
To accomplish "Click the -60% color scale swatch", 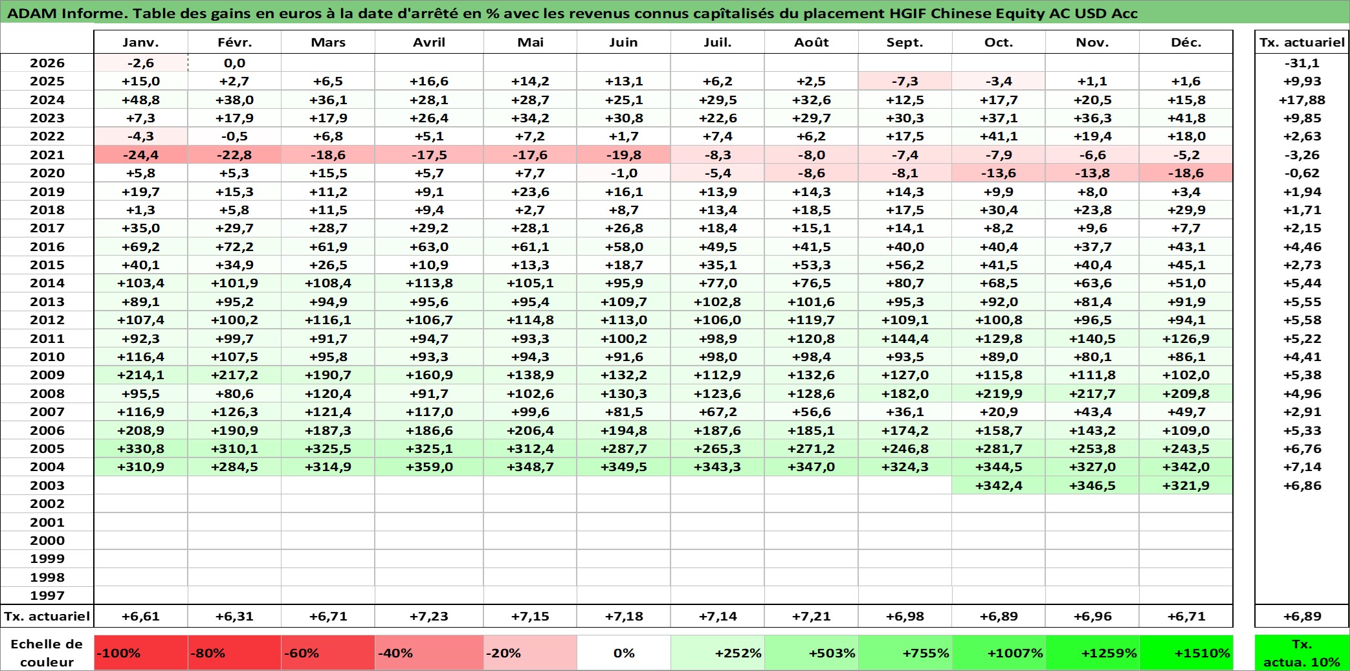I will pos(328,653).
